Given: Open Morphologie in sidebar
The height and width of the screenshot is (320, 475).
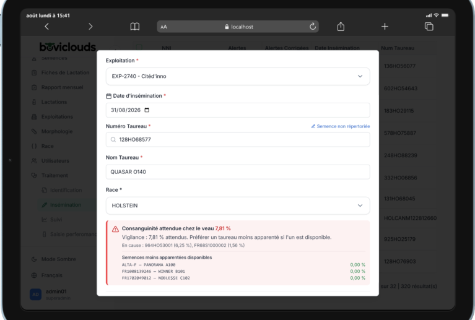Looking at the screenshot, I should point(52,131).
